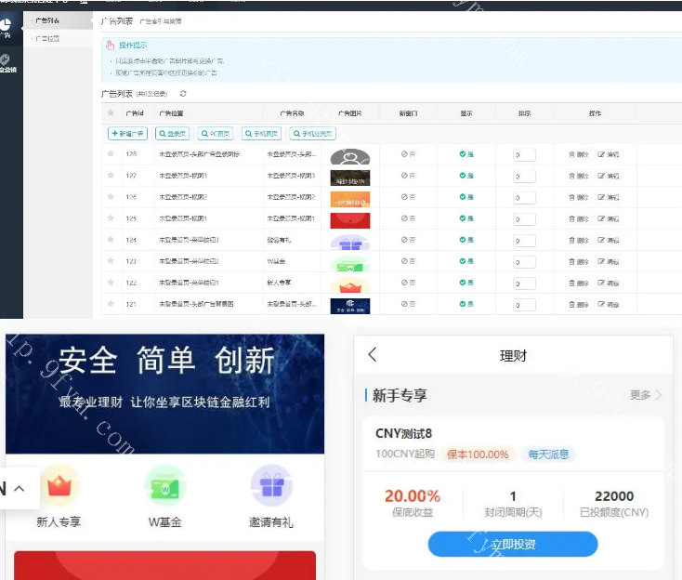The height and width of the screenshot is (580, 682).
Task: Click the 立即投资 button
Action: [512, 545]
